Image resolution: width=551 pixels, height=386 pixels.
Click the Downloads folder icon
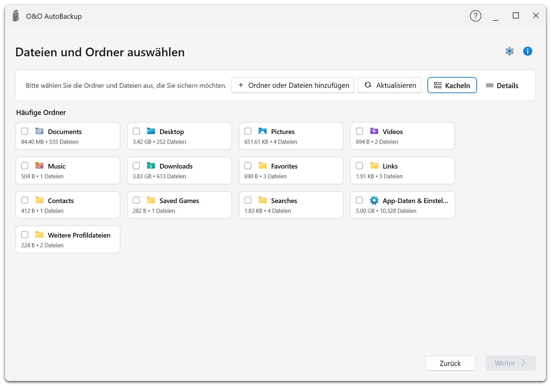click(151, 166)
